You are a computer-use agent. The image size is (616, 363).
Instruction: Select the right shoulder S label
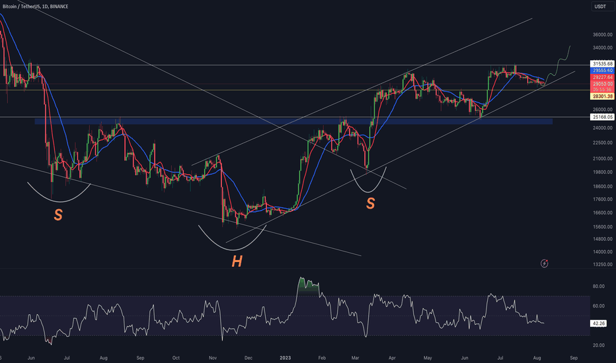pyautogui.click(x=371, y=203)
